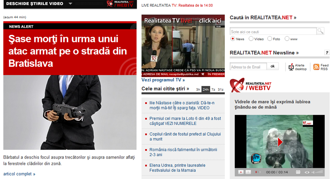Open the Loto 6 din 49 prize story
The width and height of the screenshot is (333, 179).
pos(185,121)
